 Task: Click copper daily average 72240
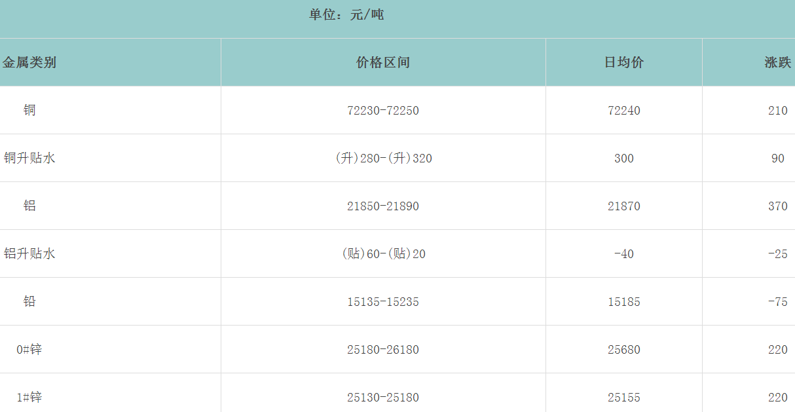pyautogui.click(x=624, y=111)
